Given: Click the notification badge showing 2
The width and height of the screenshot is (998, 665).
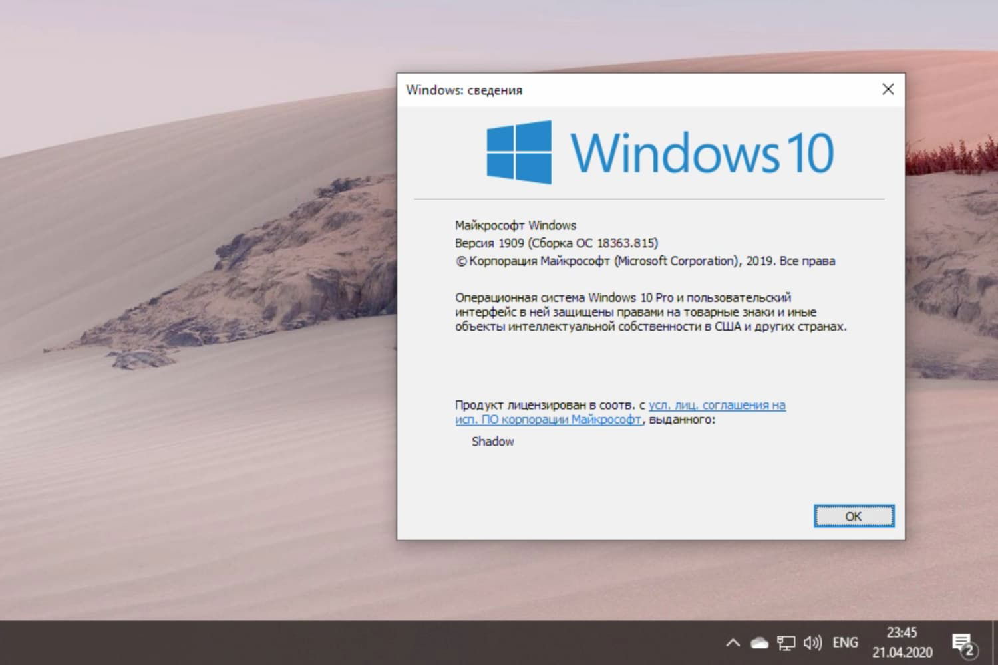Looking at the screenshot, I should point(969,648).
